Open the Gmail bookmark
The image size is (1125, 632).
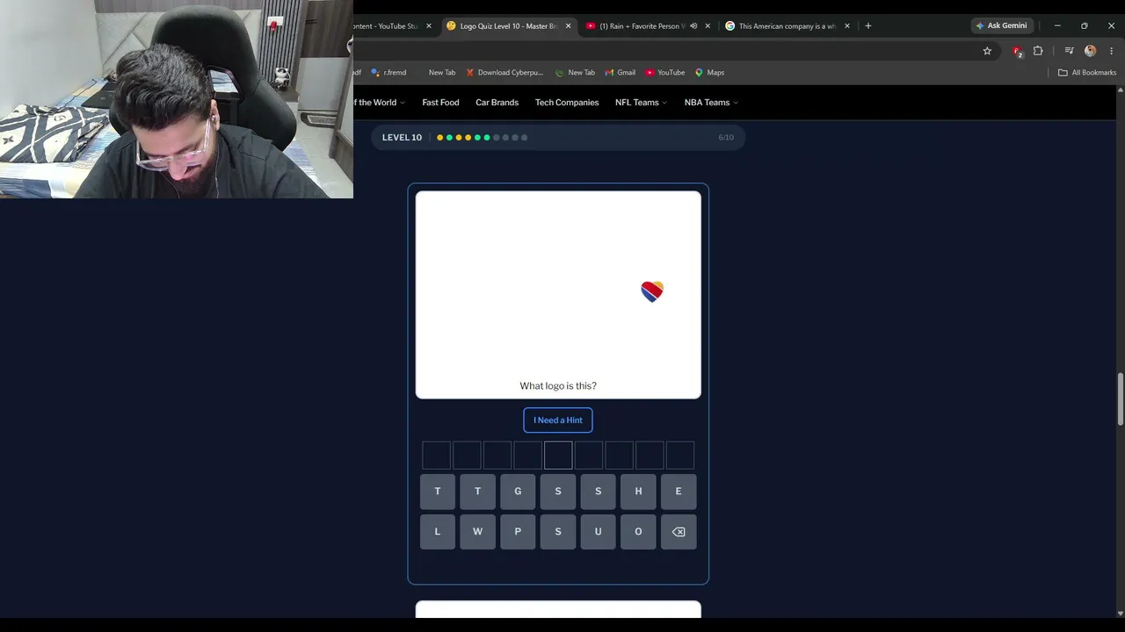[620, 73]
